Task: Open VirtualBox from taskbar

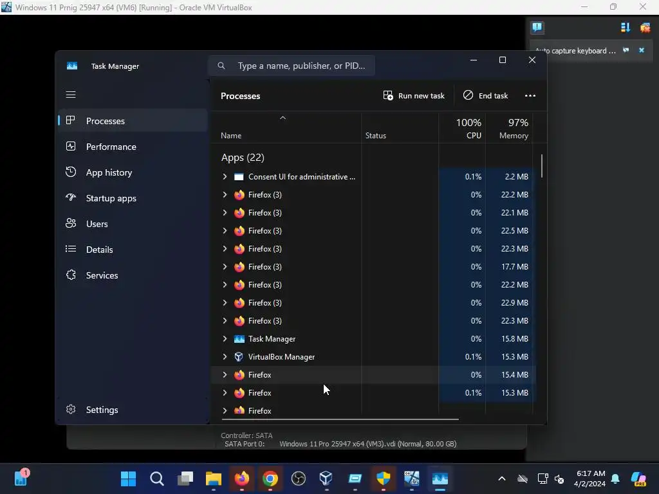Action: [x=326, y=479]
